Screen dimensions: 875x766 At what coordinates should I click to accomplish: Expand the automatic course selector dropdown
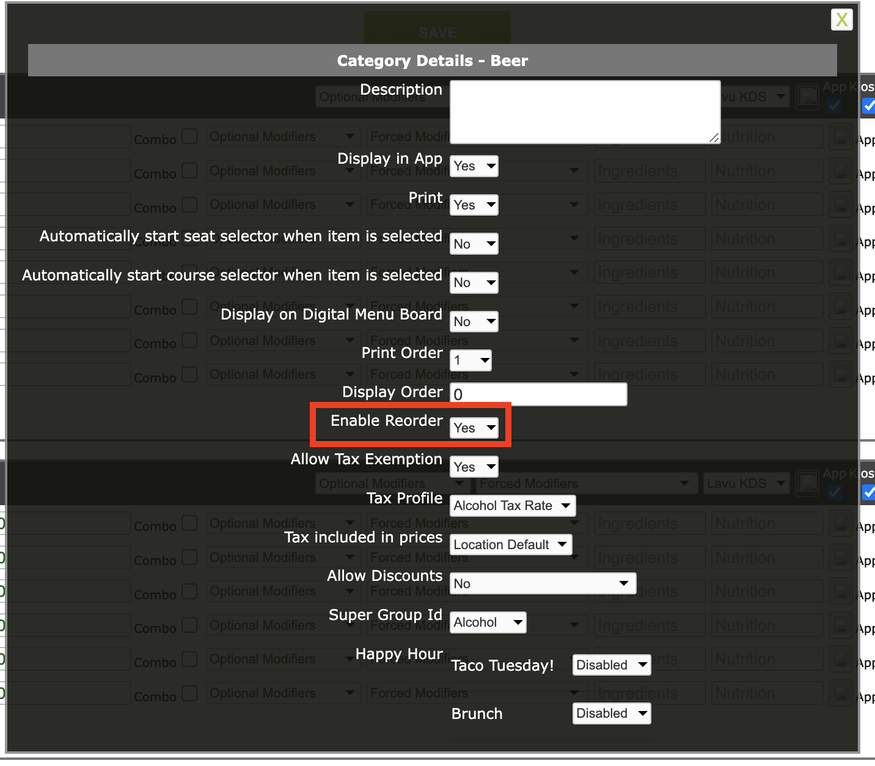tap(474, 283)
